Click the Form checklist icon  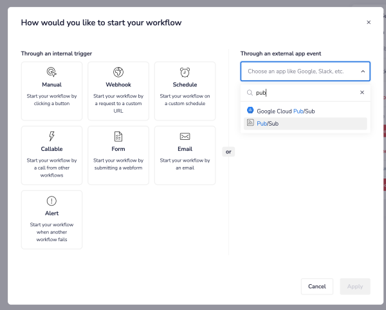[118, 137]
